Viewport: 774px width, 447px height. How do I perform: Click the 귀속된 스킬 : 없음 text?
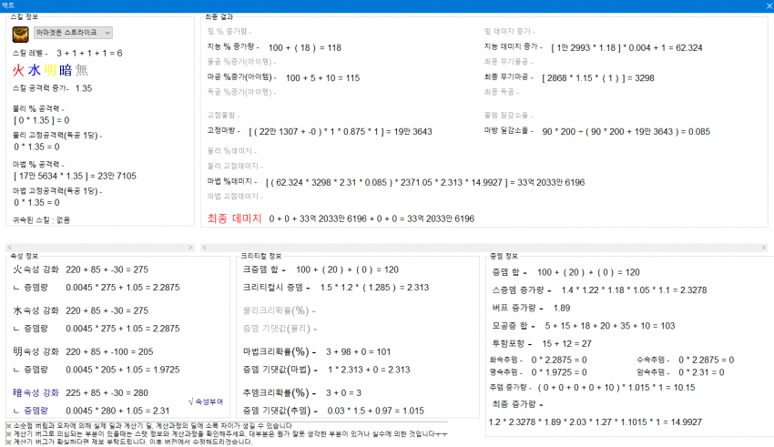pos(42,219)
